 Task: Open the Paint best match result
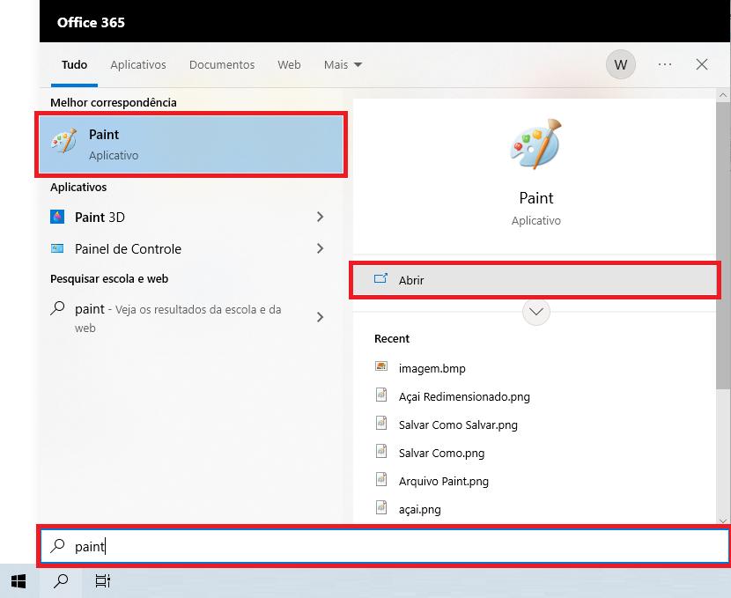191,144
